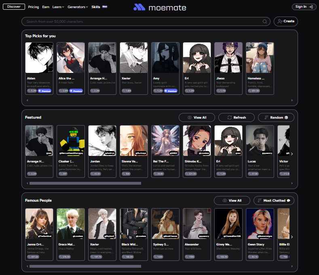Click the @TheSentinel creator tag
Screen dimensions: 319x275
click(x=45, y=236)
